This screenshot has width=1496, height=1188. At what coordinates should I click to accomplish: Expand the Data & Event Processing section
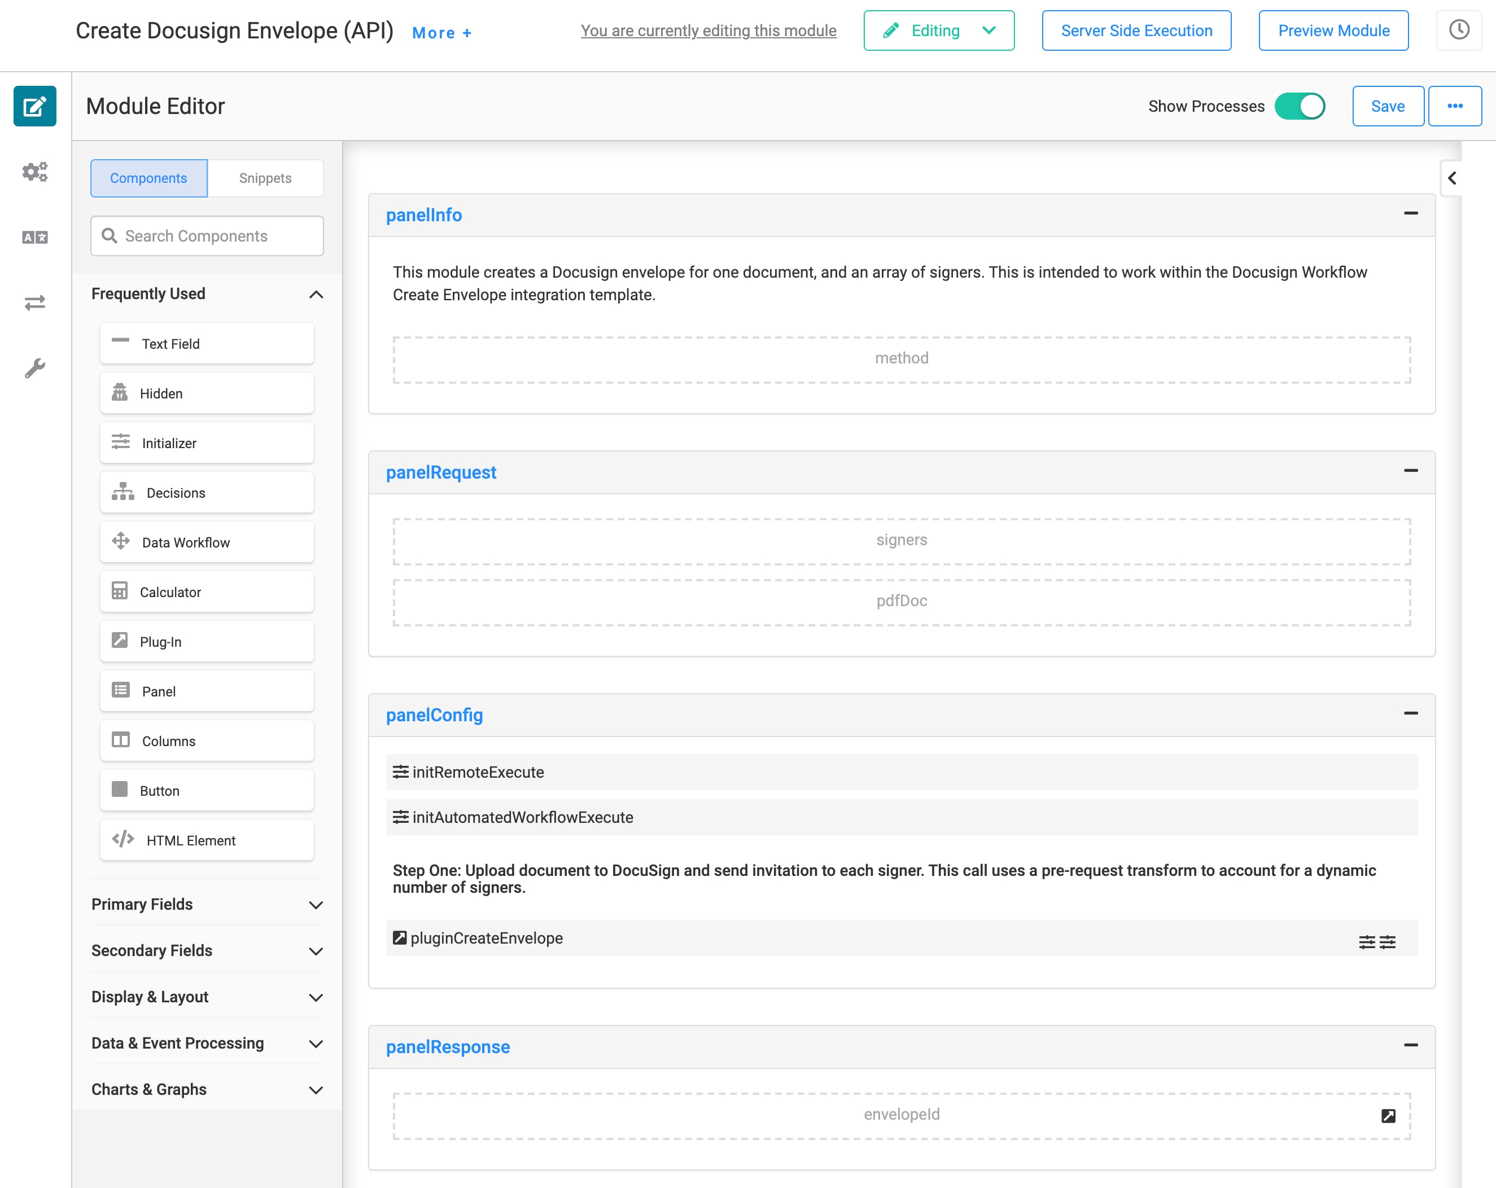click(316, 1044)
